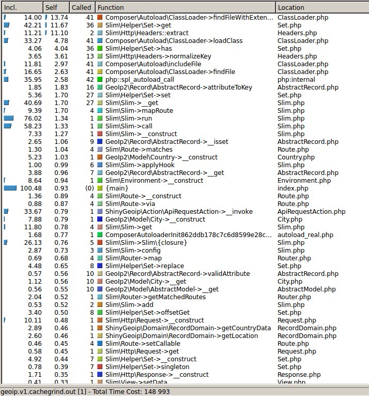Select AbstractRecord->validAttribute function row
Viewport: 369px width, 396px height.
(186, 274)
